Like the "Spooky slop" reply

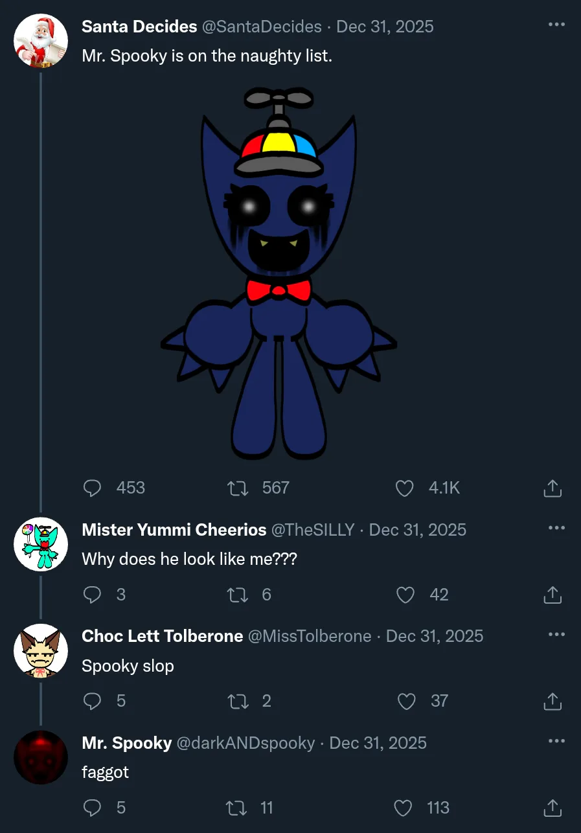pos(406,701)
